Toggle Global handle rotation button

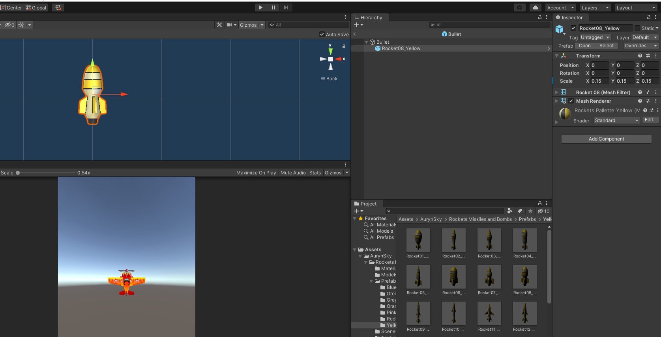coord(36,7)
